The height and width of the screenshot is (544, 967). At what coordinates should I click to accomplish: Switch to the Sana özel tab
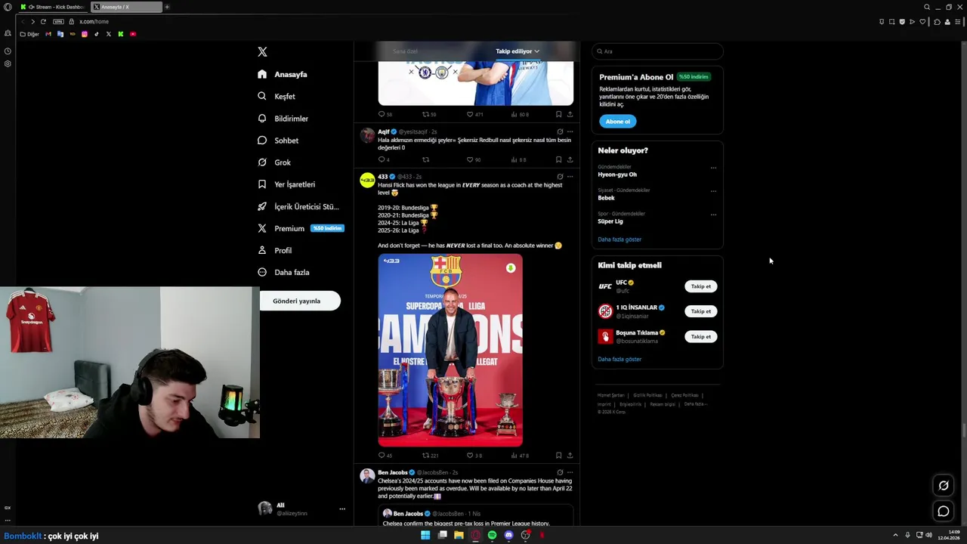[x=405, y=51]
